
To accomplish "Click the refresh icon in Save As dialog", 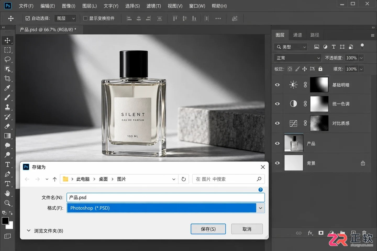I will coord(184,179).
